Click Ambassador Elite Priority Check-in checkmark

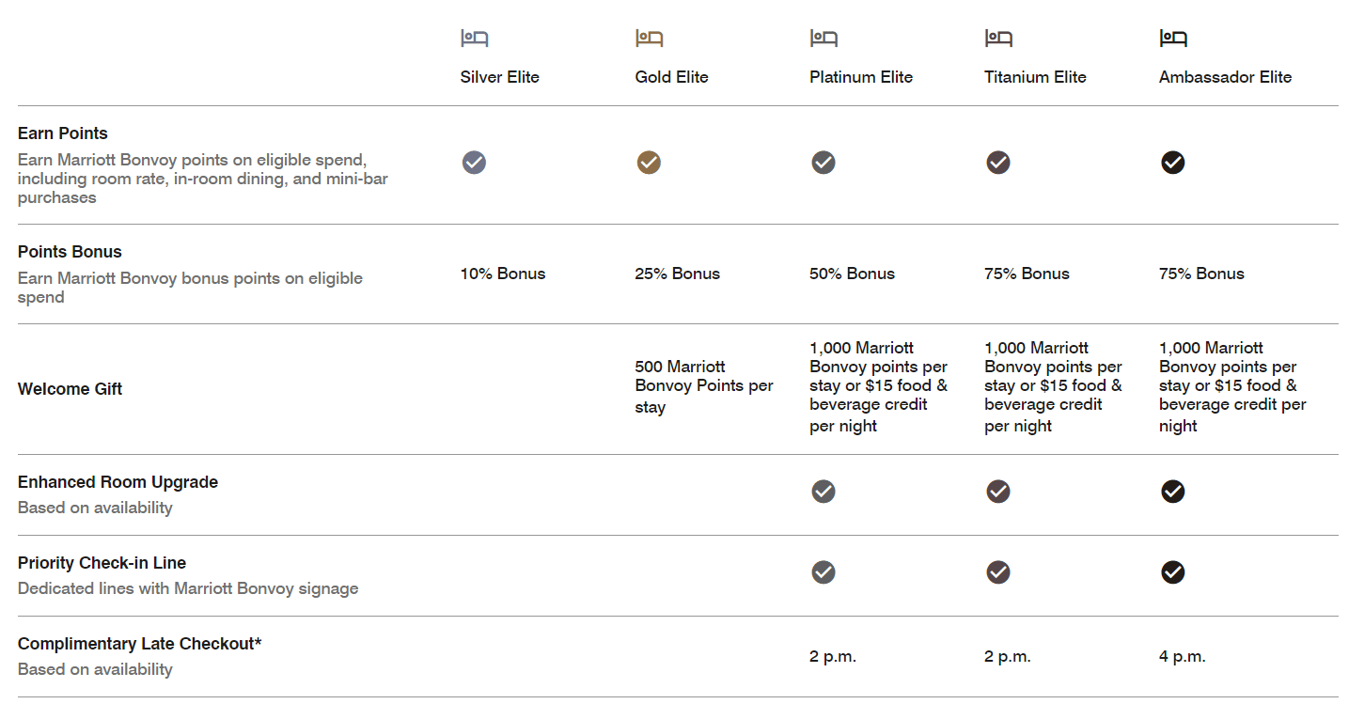(1172, 572)
